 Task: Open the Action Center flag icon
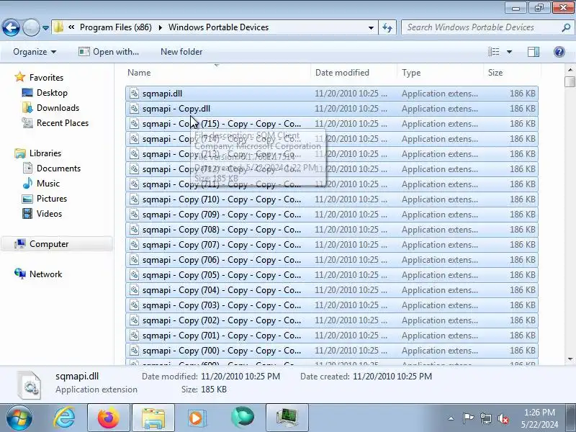tap(468, 418)
